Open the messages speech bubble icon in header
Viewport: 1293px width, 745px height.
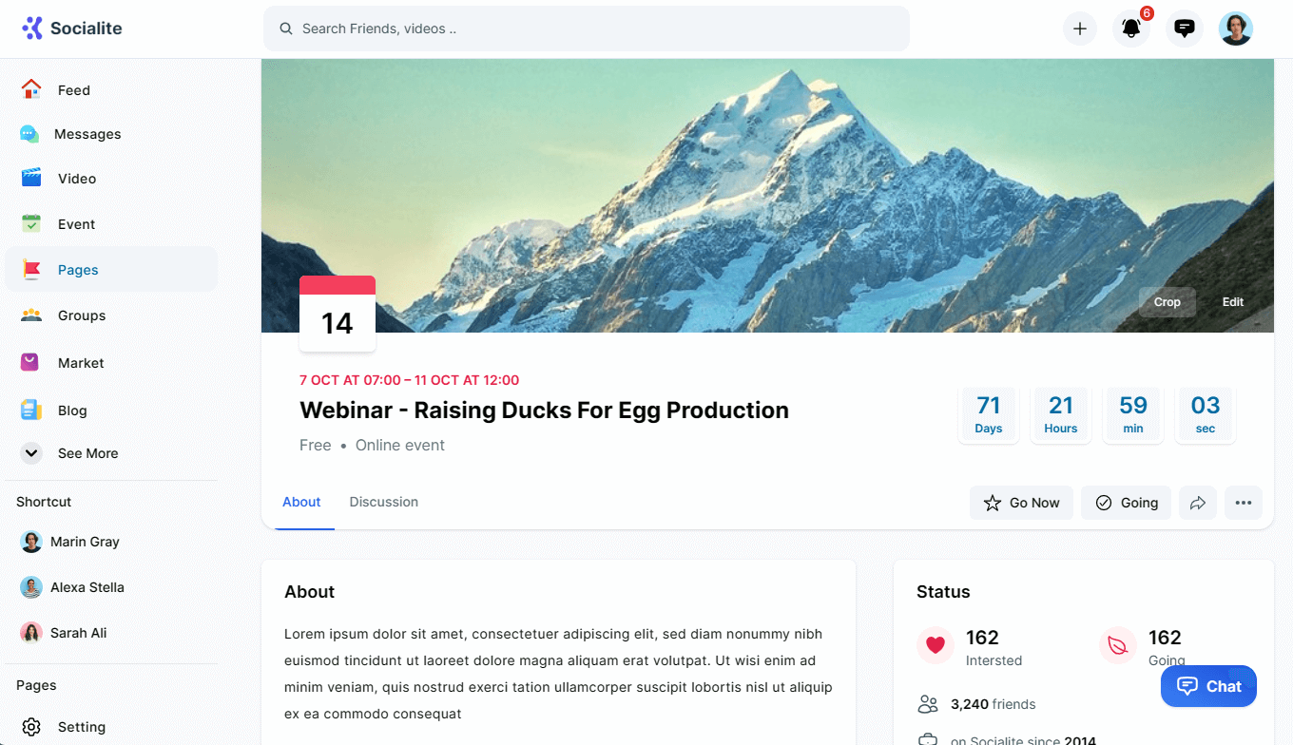tap(1184, 29)
